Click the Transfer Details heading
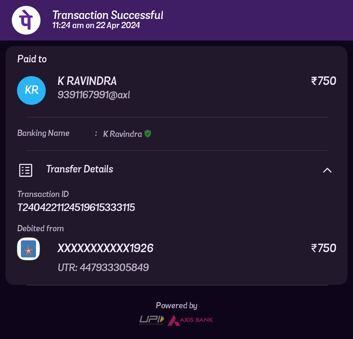 coord(80,169)
